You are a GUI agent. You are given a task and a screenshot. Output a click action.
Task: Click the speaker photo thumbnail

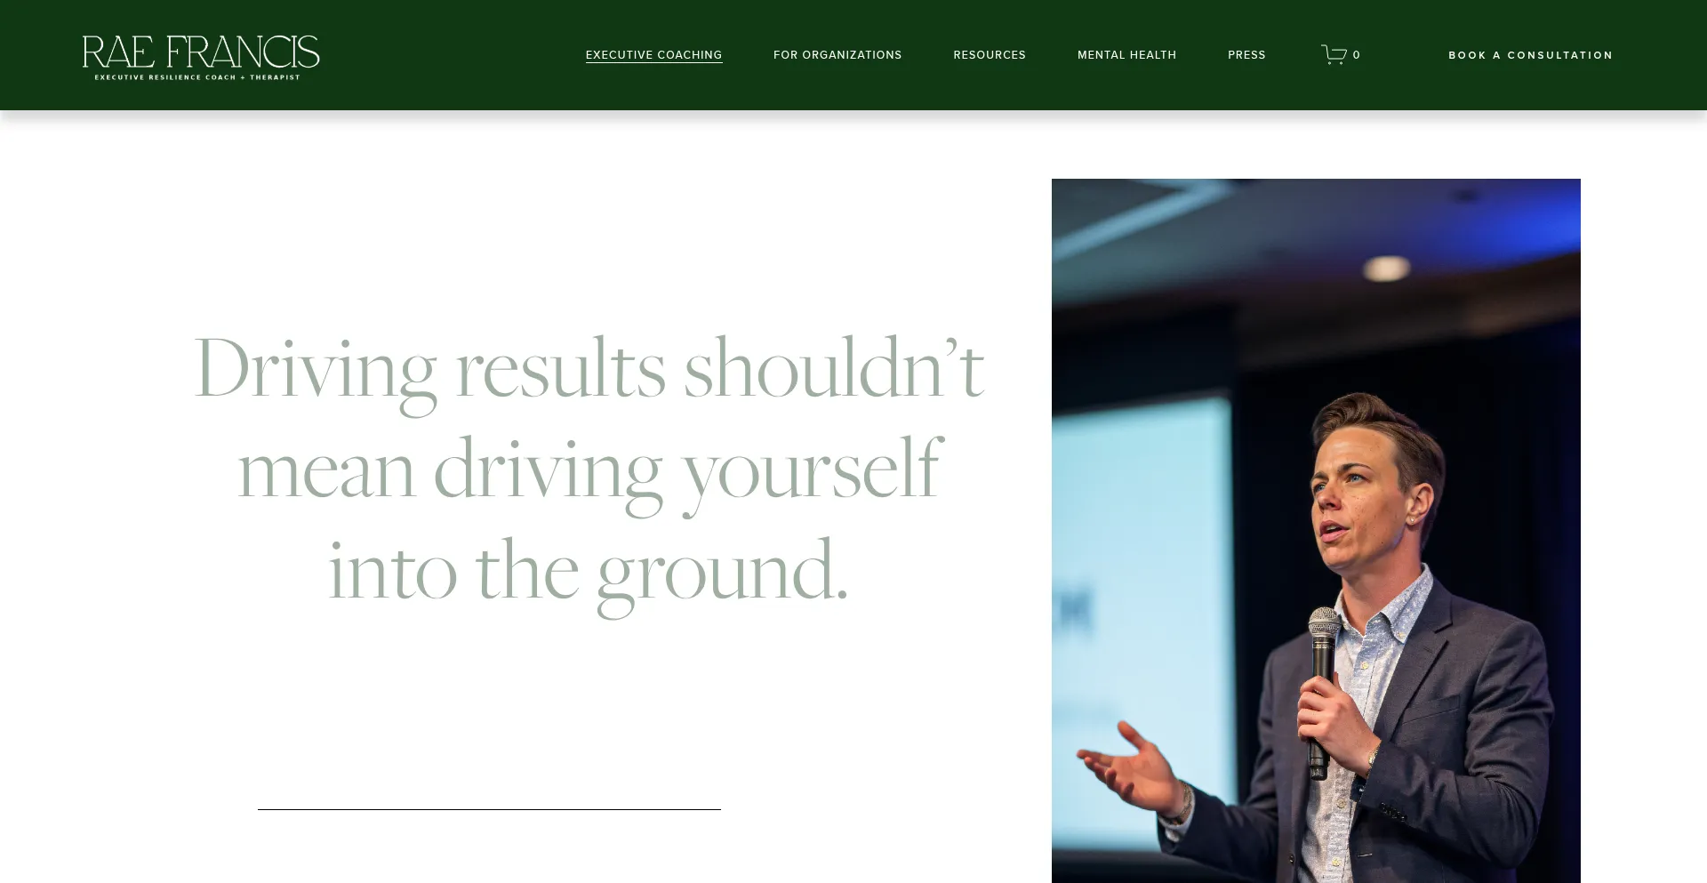[1316, 531]
